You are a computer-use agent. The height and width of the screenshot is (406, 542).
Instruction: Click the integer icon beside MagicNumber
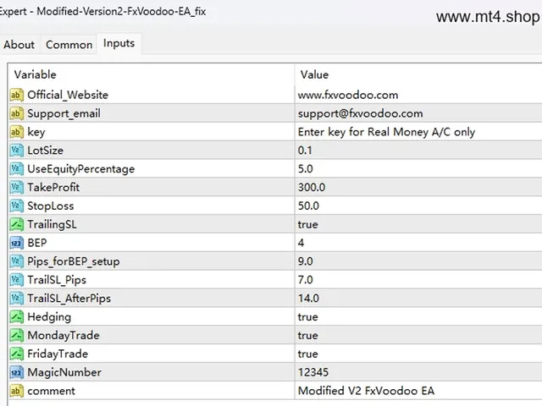click(x=17, y=372)
